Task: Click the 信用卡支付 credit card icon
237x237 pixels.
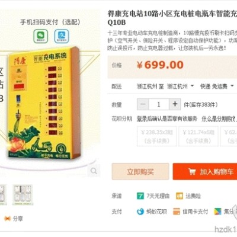Action: pyautogui.click(x=177, y=212)
